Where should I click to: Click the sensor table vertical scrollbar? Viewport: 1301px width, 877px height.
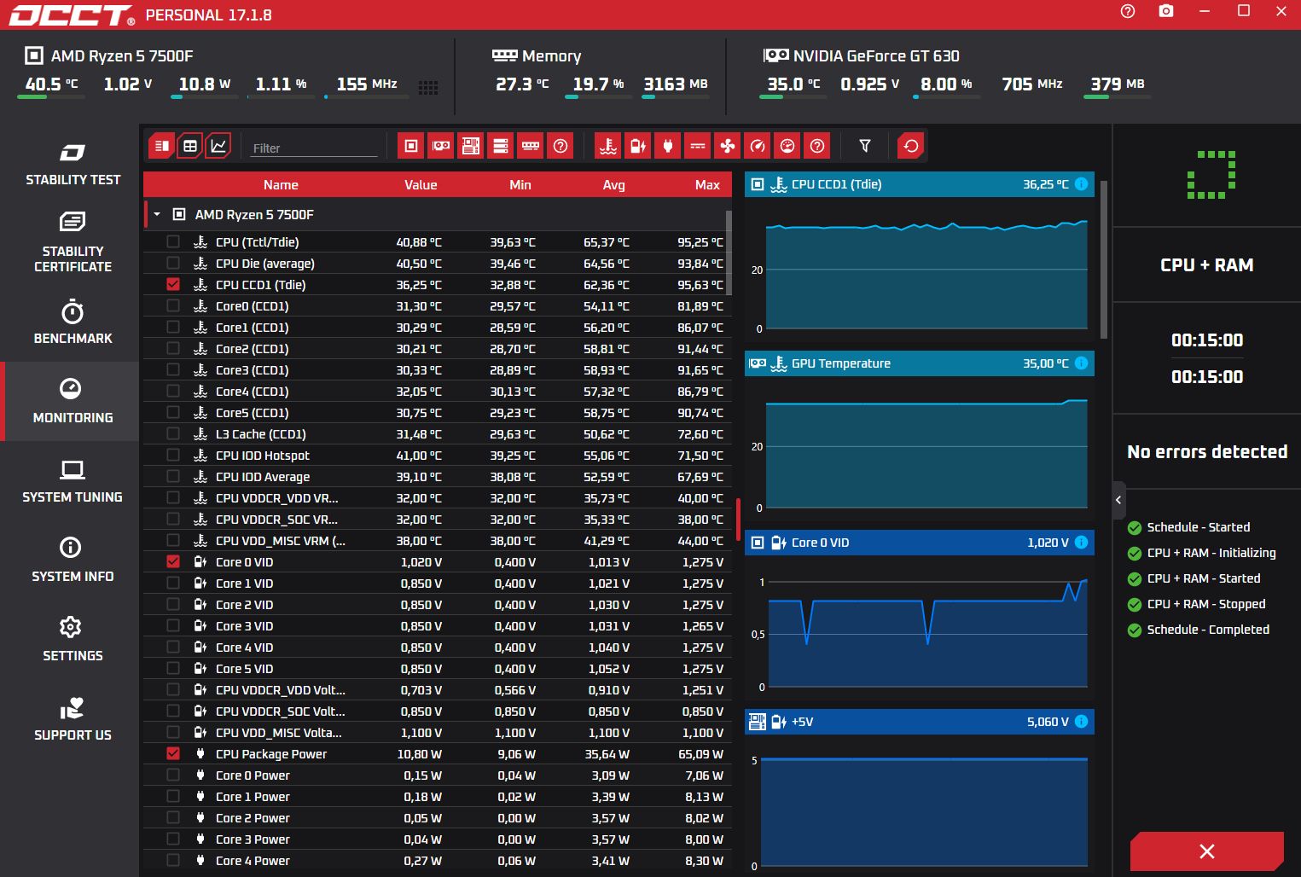[728, 252]
